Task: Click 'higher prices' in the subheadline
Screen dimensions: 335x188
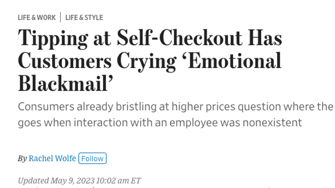Action: click(204, 106)
